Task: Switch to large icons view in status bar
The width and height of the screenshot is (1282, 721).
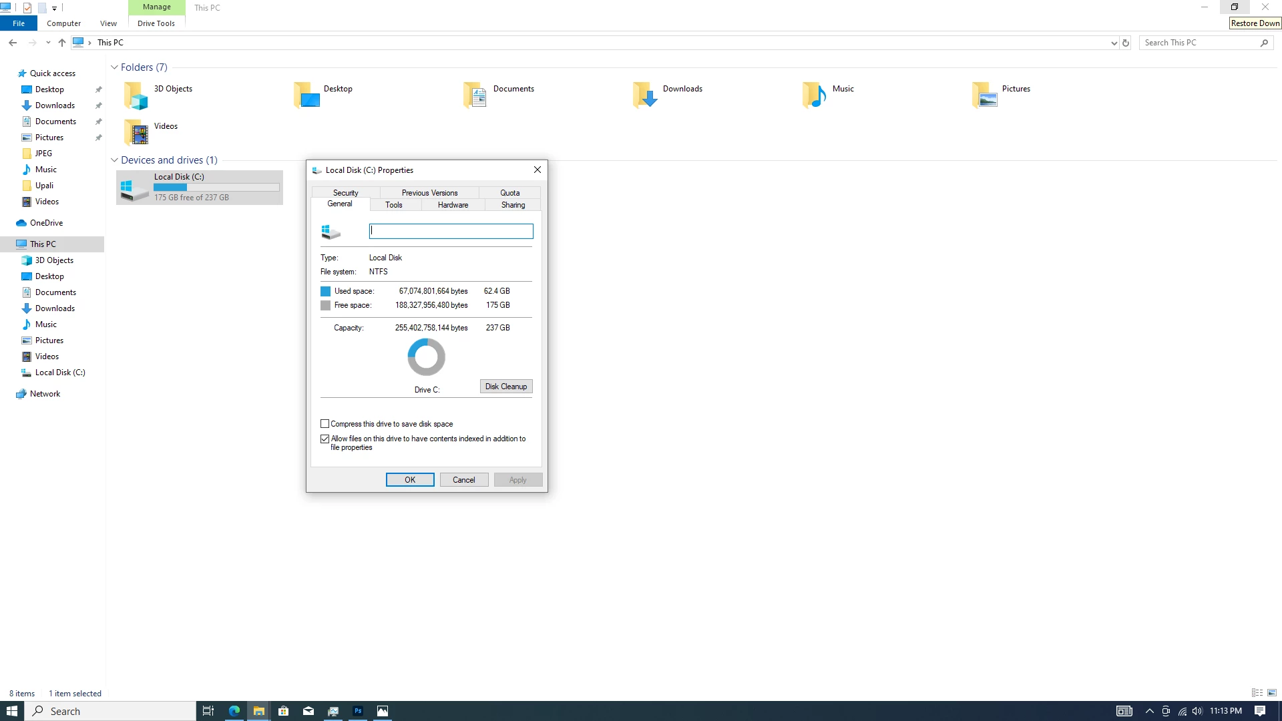Action: (1272, 693)
